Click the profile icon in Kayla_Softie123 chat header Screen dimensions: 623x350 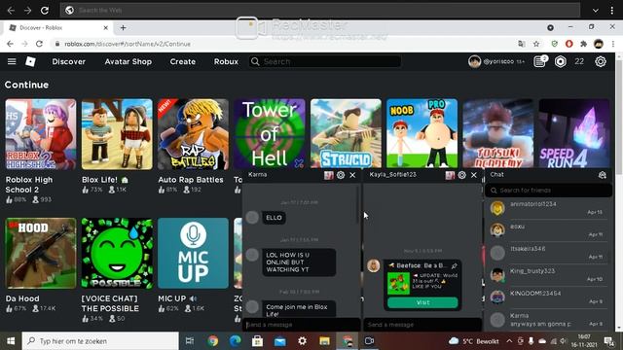coord(450,175)
